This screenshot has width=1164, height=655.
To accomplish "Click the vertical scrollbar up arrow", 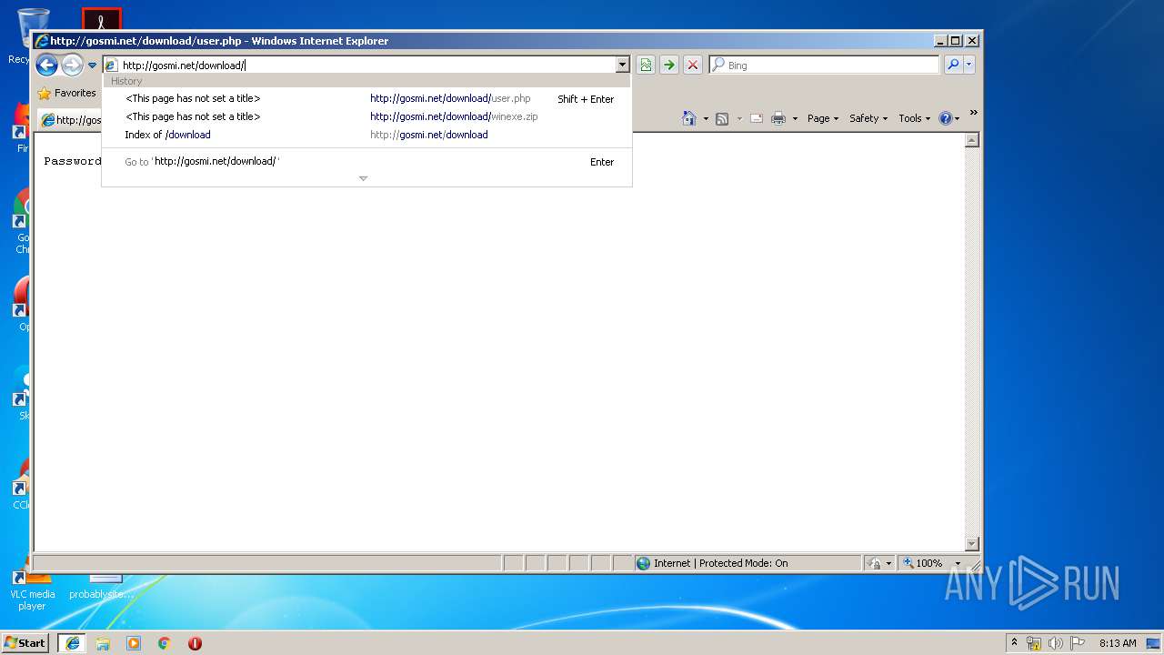I will [x=972, y=140].
